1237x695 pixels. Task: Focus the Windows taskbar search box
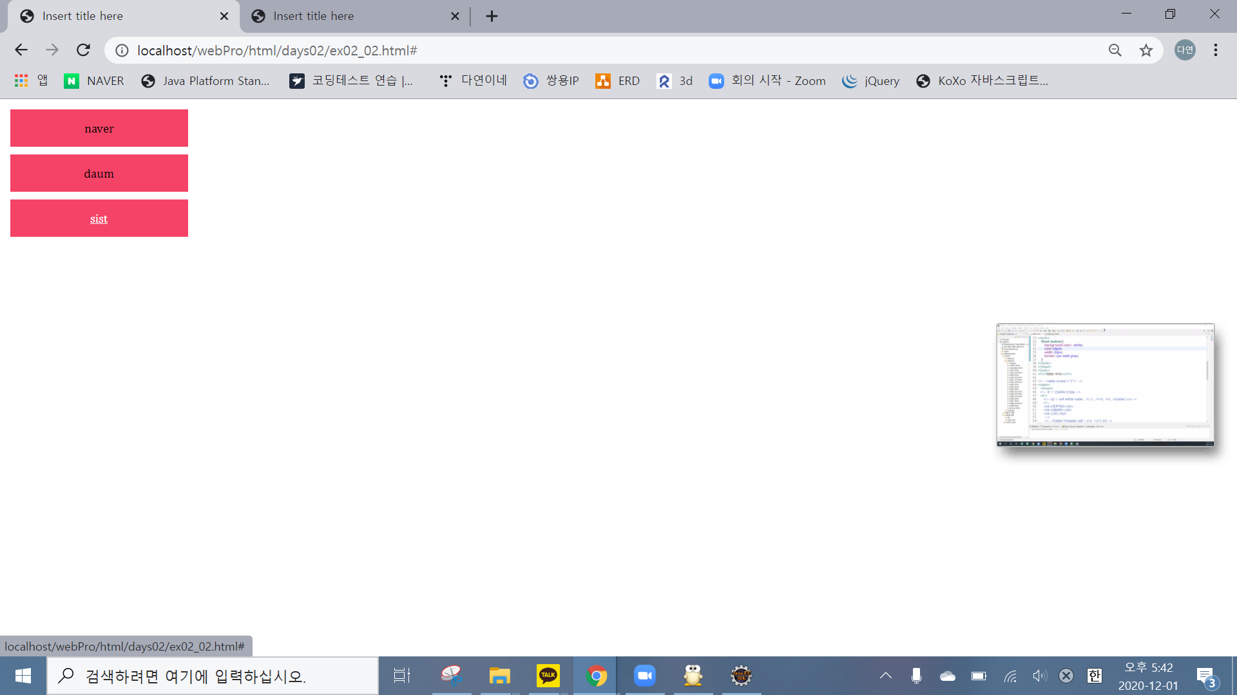(213, 676)
